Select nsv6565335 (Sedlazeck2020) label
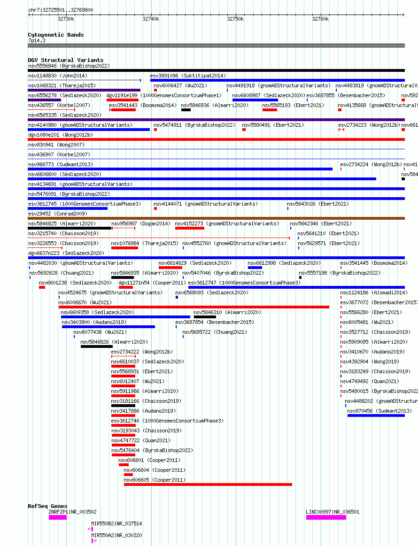The height and width of the screenshot is (546, 418). pos(65,115)
